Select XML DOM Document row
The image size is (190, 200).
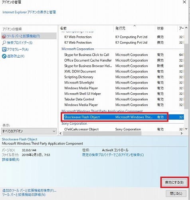pos(124,72)
